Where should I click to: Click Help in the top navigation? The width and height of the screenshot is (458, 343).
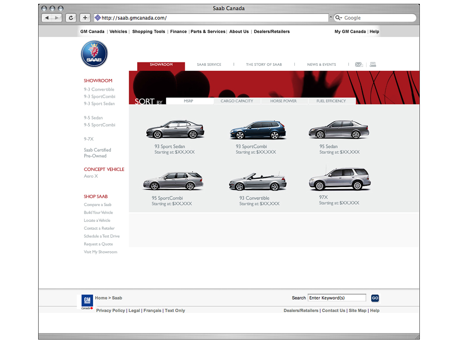pos(374,32)
